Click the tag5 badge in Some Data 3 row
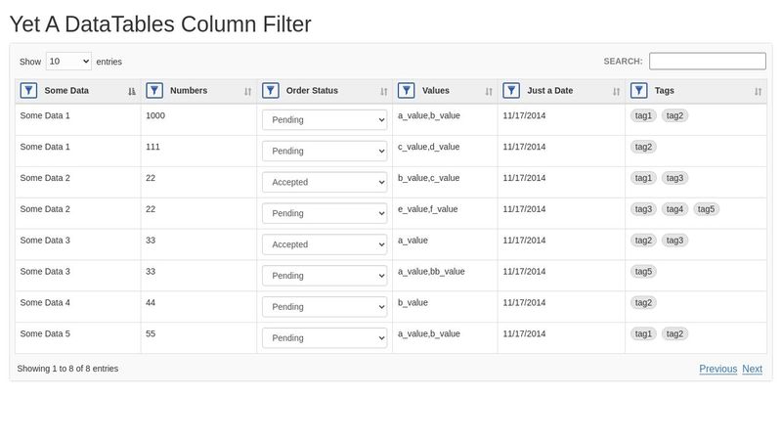Viewport: 782px width, 440px height. pos(643,272)
